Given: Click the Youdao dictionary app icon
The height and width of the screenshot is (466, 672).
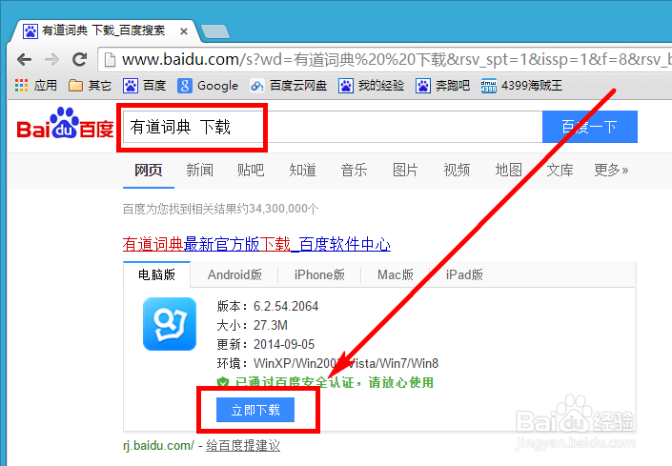Looking at the screenshot, I should pos(170,324).
